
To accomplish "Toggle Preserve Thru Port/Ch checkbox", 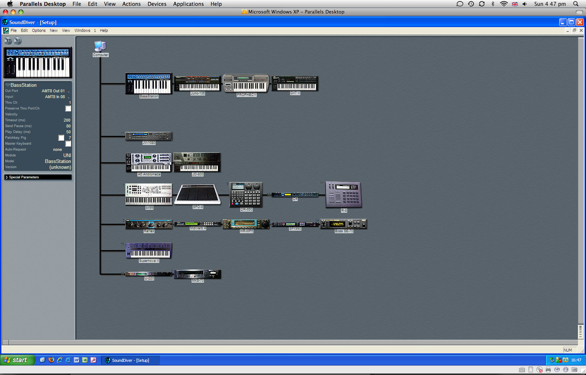I will [68, 108].
